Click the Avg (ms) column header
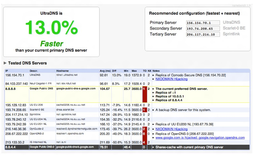Image resolution: width=253 pixels, height=155 pixels. (x=105, y=71)
